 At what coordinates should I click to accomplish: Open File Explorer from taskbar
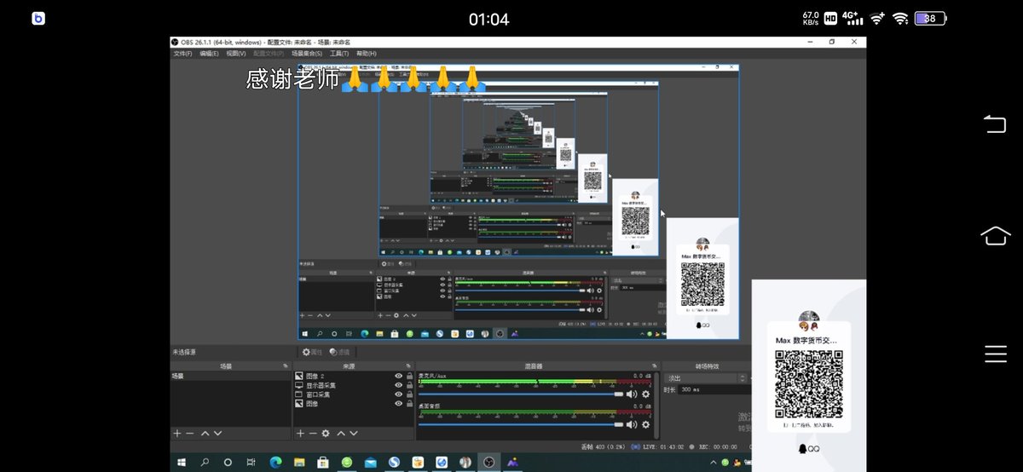pos(298,462)
